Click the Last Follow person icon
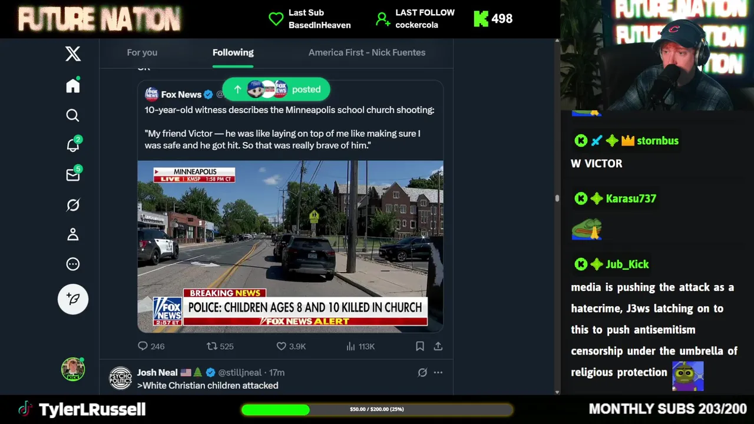 [x=383, y=19]
